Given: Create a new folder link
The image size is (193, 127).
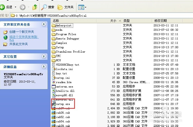Looking at the screenshot, I should [x=22, y=32].
